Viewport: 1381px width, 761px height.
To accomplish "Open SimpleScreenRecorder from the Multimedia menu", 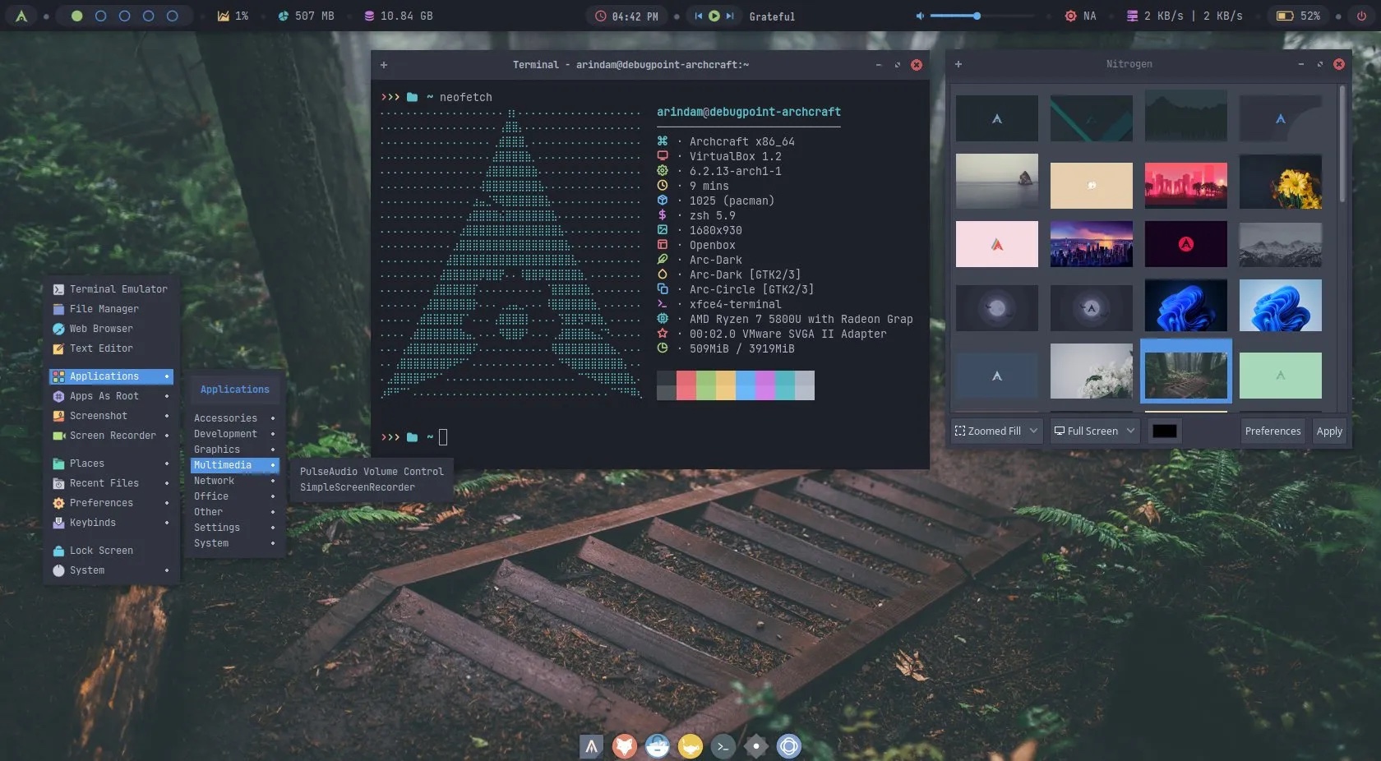I will [x=357, y=487].
